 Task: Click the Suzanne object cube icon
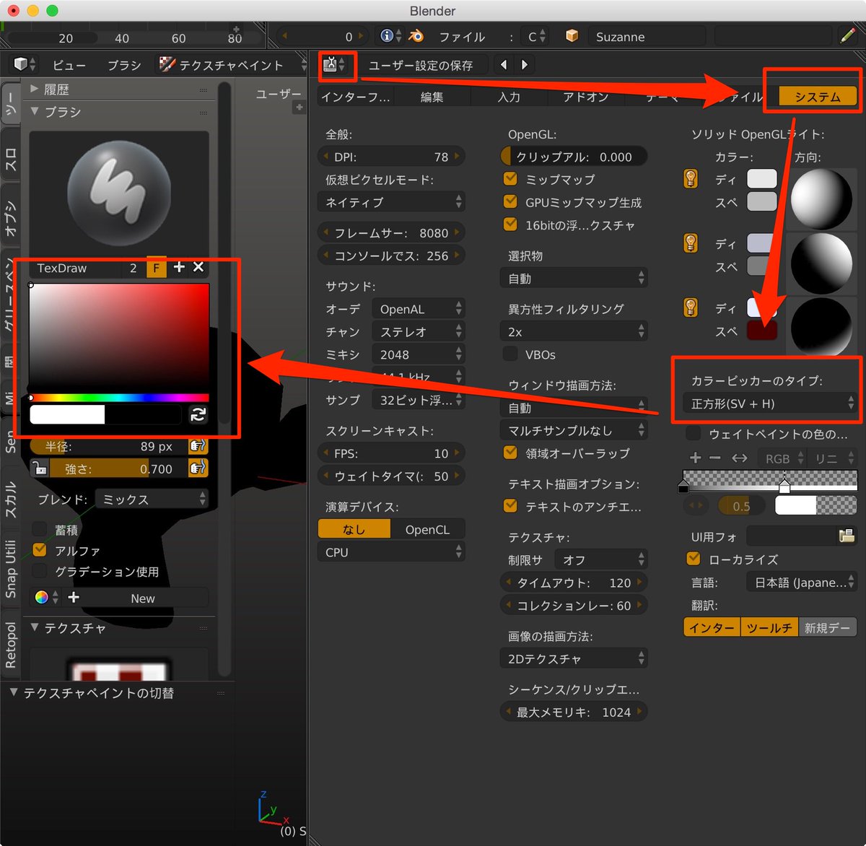[x=572, y=36]
